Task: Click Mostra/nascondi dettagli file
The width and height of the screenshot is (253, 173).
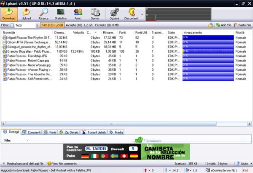Action: (x=23, y=164)
